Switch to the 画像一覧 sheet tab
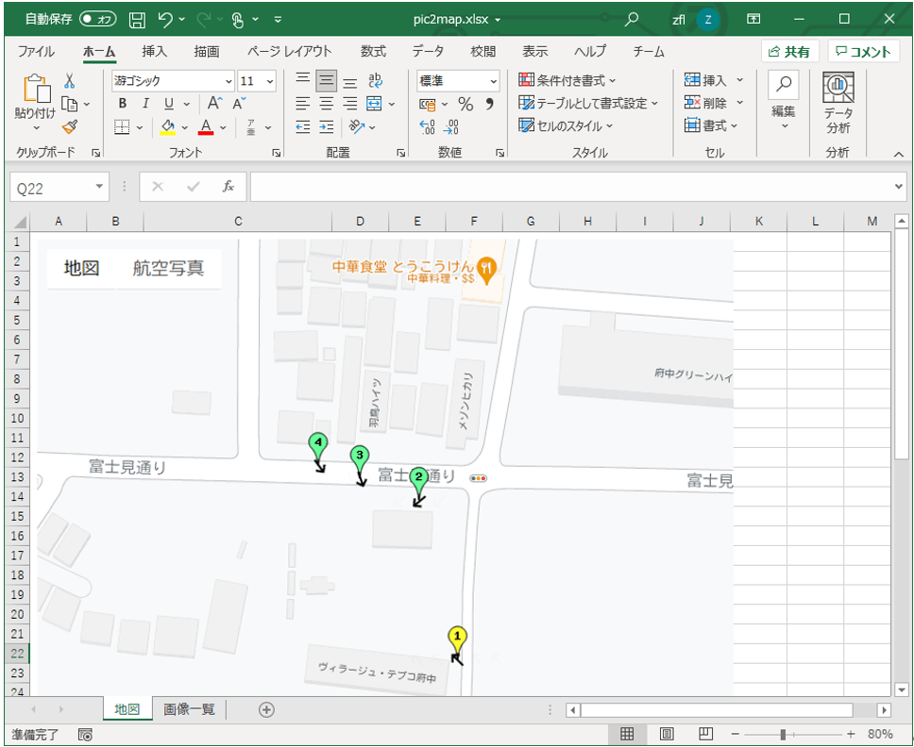914x747 pixels. pyautogui.click(x=189, y=709)
